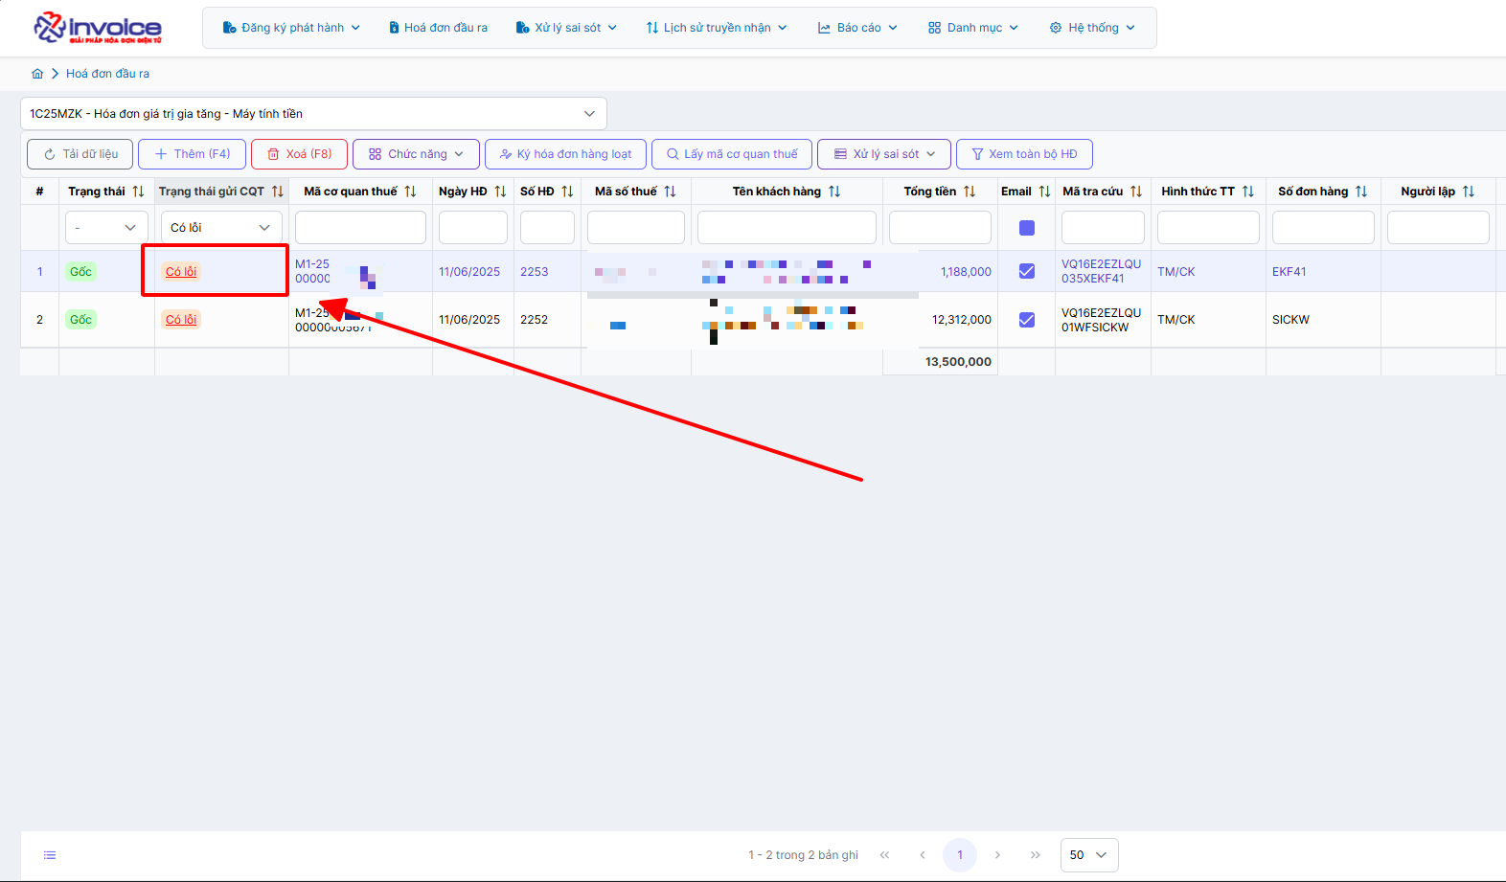This screenshot has height=882, width=1506.
Task: Sort by Ngày HĐ column arrows
Action: [500, 192]
